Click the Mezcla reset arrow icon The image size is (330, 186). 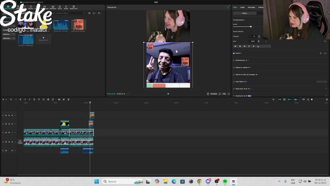(321, 53)
